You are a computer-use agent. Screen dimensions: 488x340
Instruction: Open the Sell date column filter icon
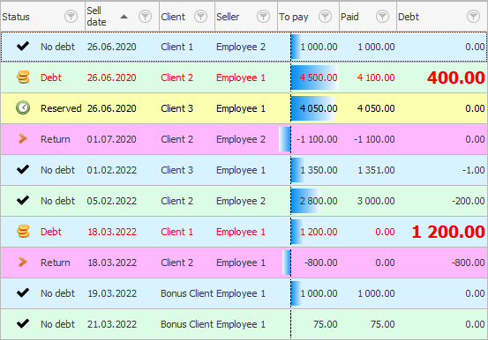click(x=145, y=16)
